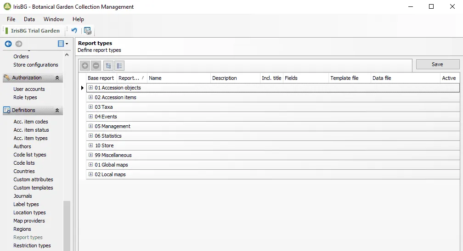Click the sidebar vertical scrollbar thumb

coord(67,226)
